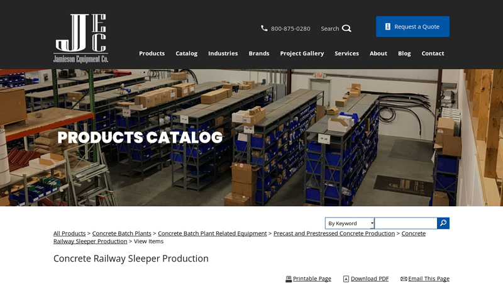Click the Download PDF link
503x283 pixels.
[x=370, y=279]
